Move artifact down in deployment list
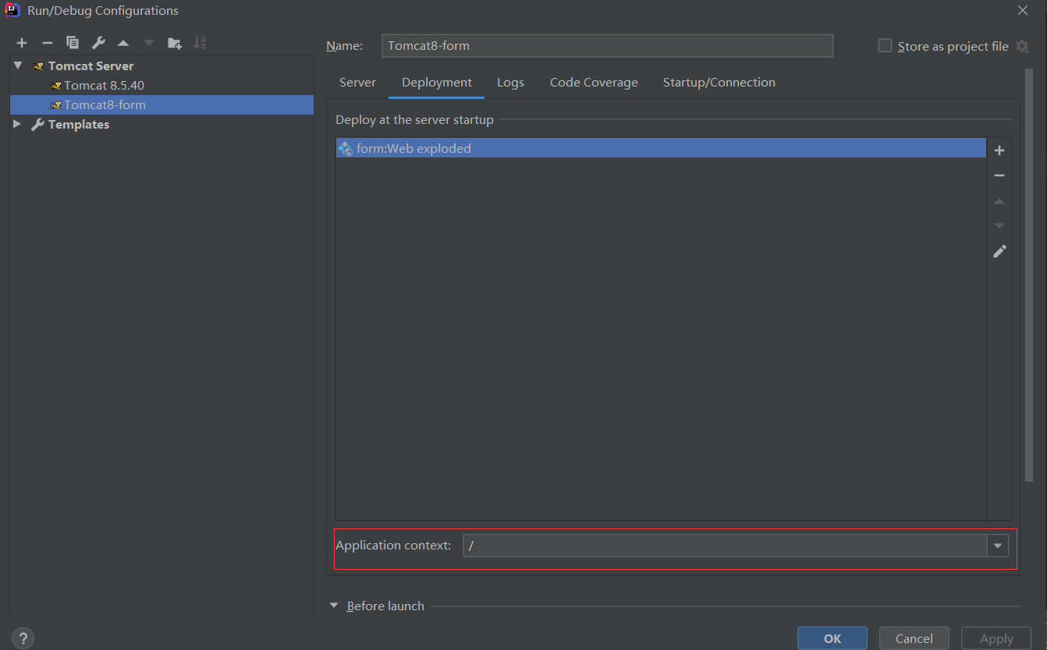 [x=999, y=226]
